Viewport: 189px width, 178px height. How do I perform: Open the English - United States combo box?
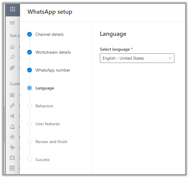pos(134,58)
